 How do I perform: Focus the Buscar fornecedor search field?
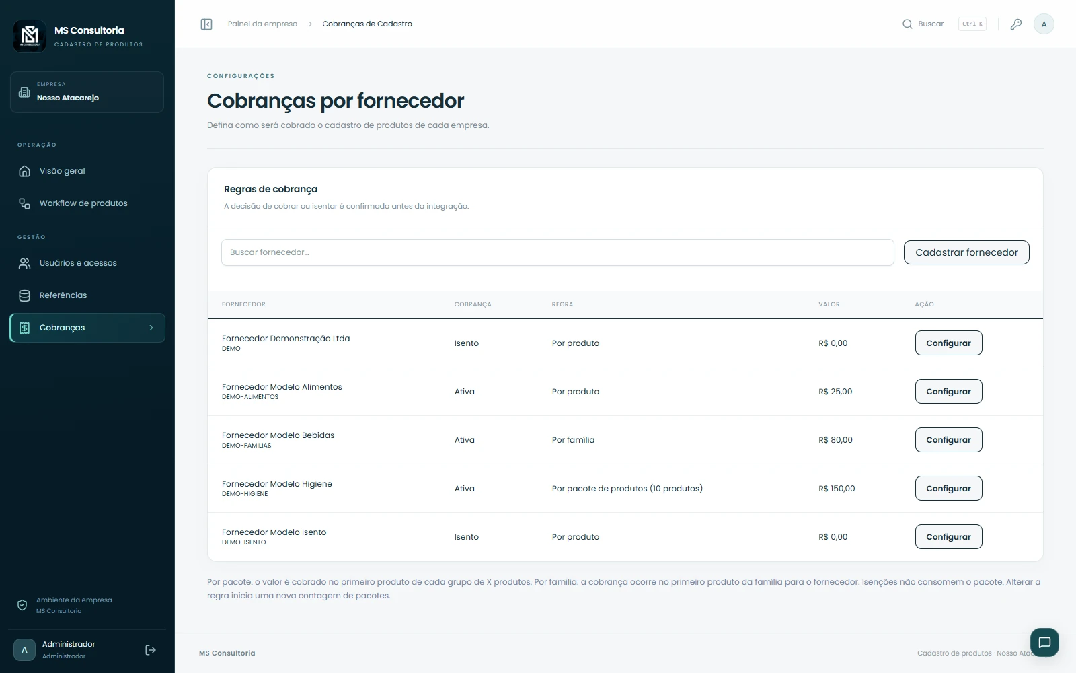click(x=558, y=252)
